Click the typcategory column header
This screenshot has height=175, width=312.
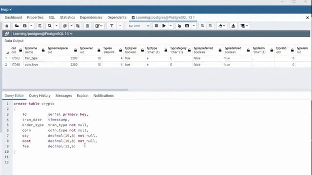coord(180,50)
